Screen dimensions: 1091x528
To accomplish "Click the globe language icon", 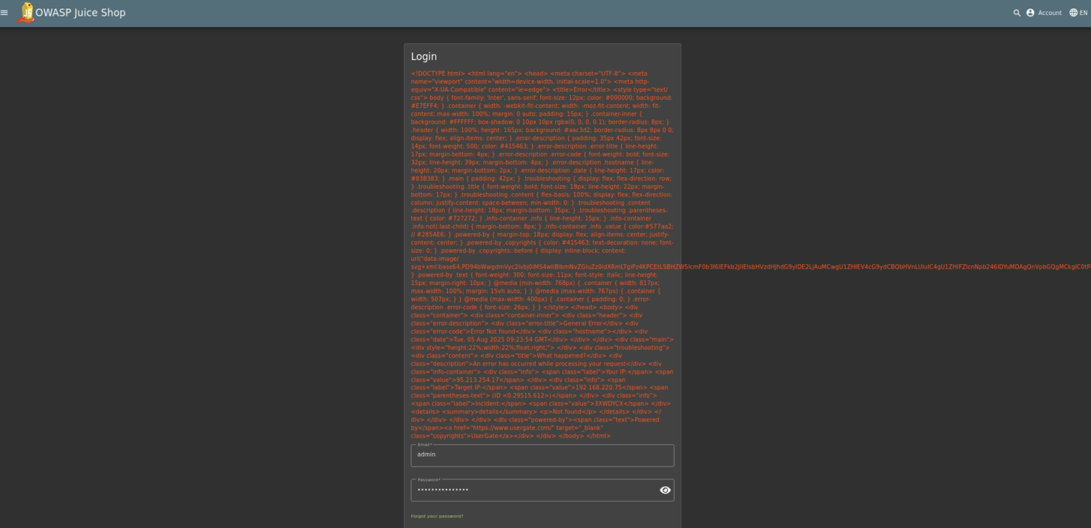I will coord(1073,13).
